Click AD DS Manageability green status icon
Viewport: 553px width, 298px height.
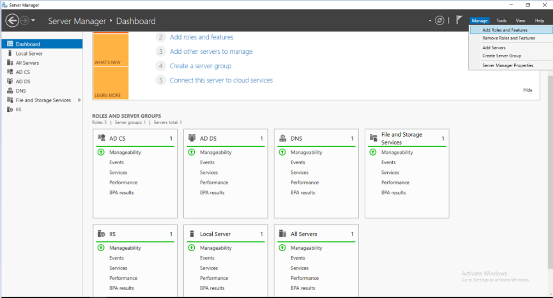click(192, 152)
